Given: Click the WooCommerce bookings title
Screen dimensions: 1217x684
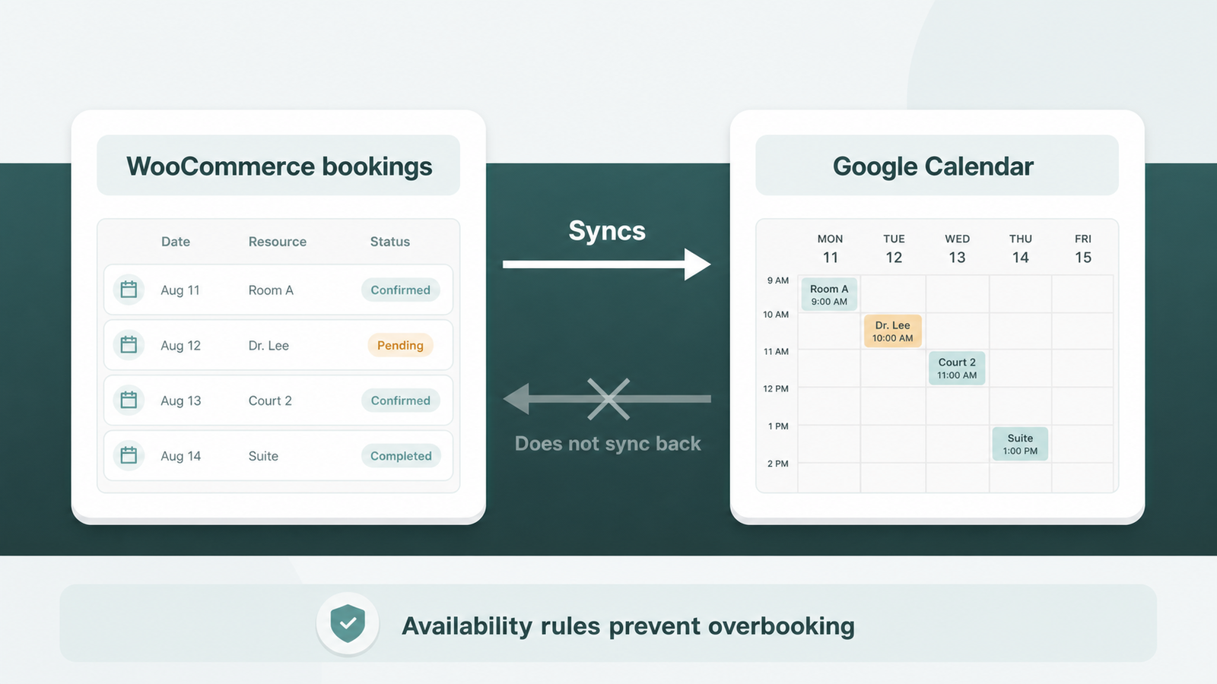Looking at the screenshot, I should click(279, 166).
